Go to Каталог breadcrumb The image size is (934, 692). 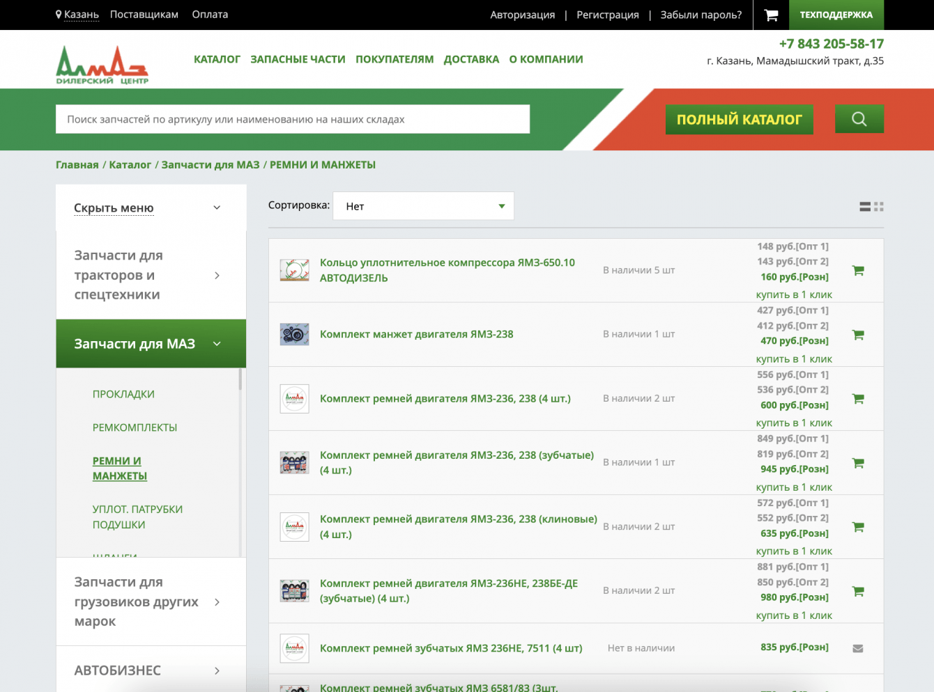130,165
